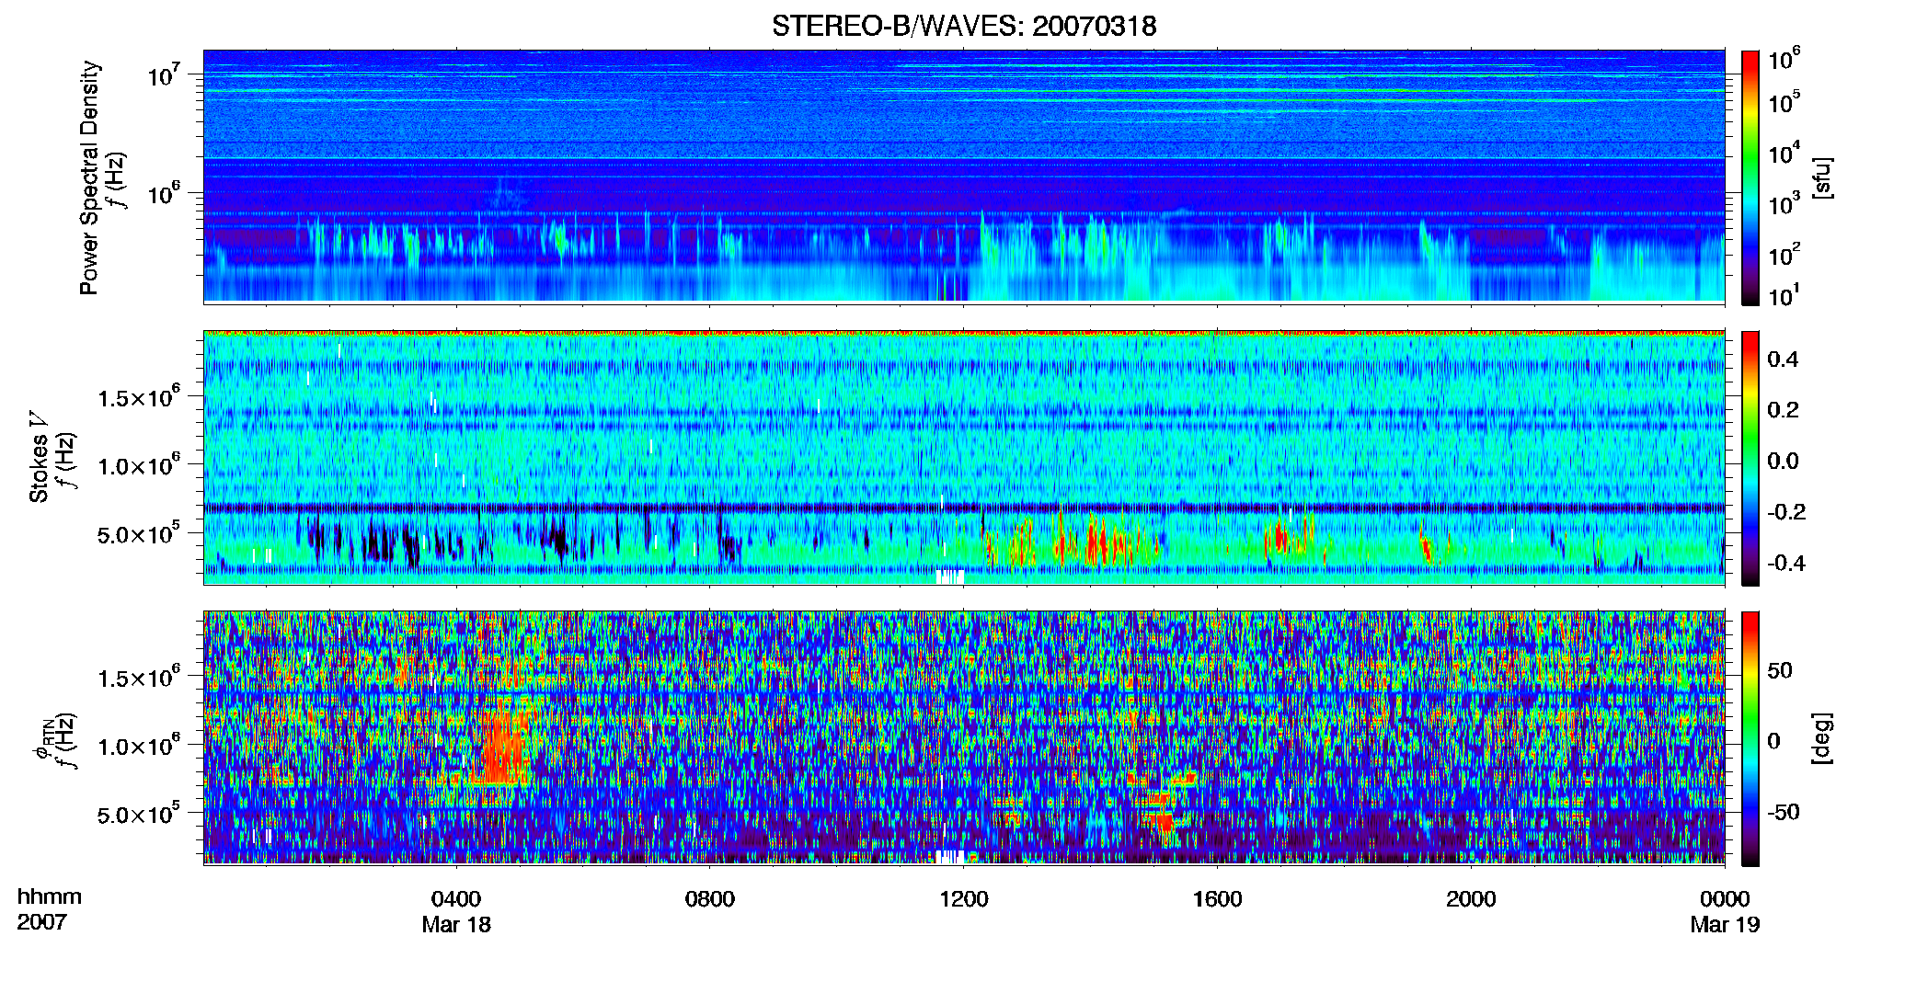Click the "2000" time tick label

(x=1471, y=899)
